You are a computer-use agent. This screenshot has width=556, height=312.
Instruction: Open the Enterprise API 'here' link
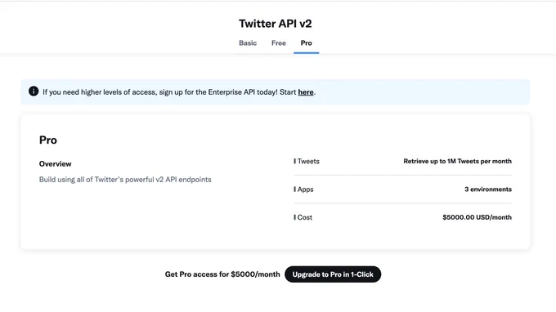(306, 92)
